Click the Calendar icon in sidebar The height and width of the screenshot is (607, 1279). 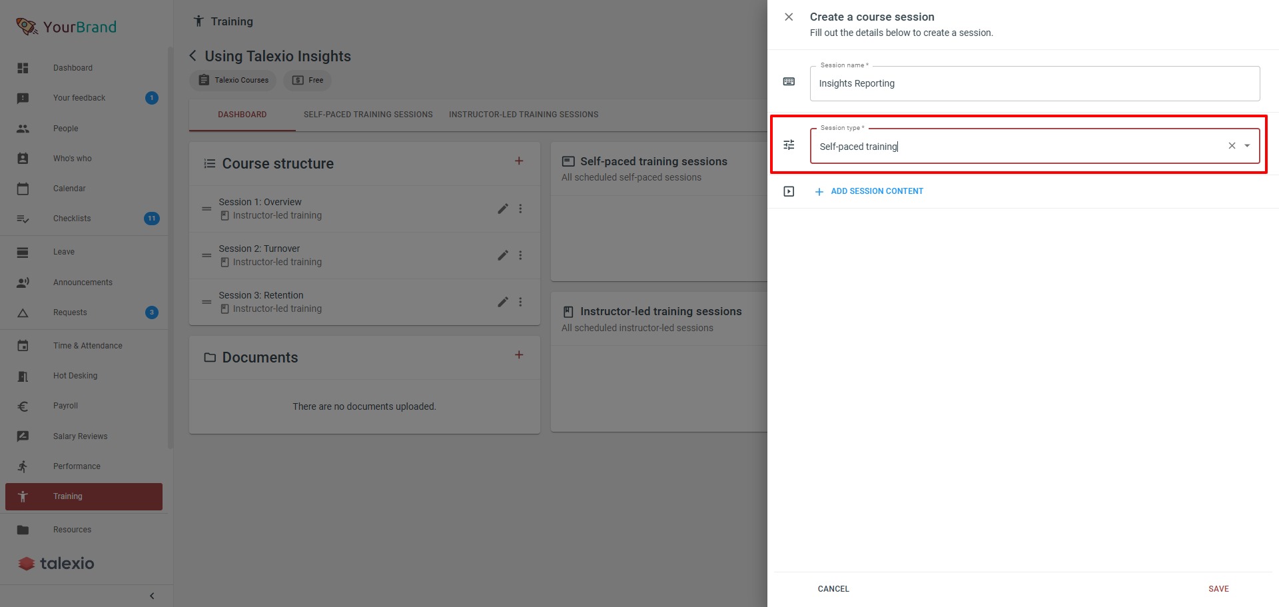(x=23, y=189)
